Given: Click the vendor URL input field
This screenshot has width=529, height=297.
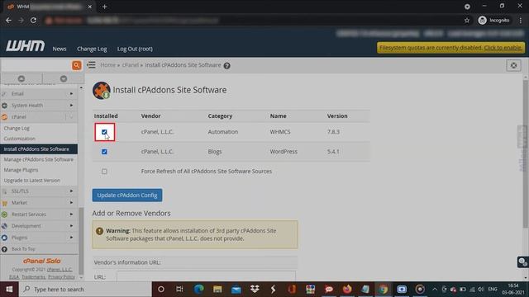Looking at the screenshot, I should pos(206,277).
